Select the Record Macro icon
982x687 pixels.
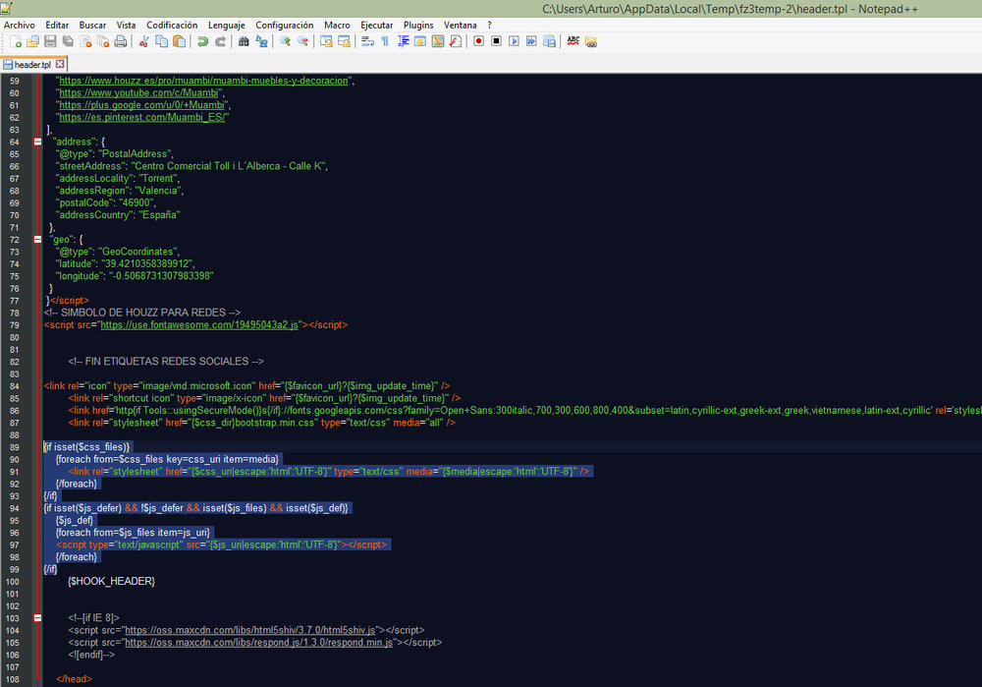pyautogui.click(x=478, y=41)
